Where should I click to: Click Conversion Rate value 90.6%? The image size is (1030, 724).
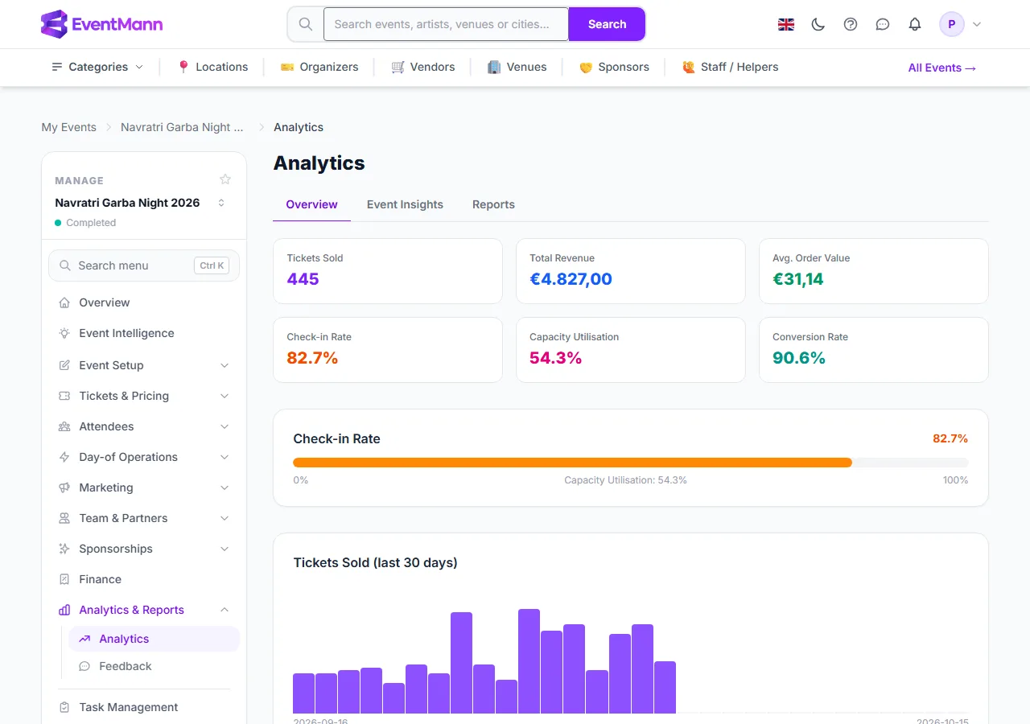[x=799, y=358]
